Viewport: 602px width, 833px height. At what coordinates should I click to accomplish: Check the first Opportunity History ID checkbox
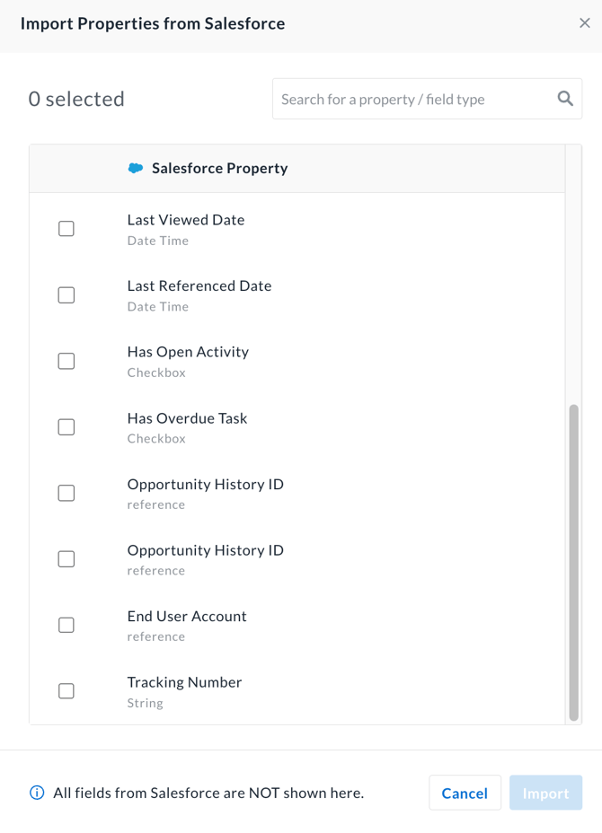tap(66, 493)
